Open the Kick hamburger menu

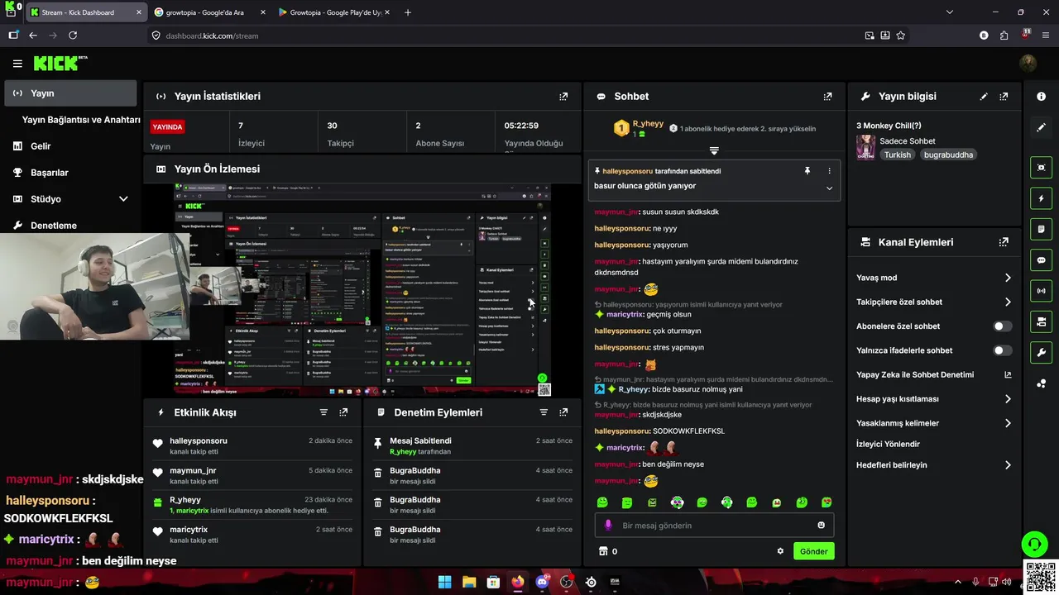17,64
